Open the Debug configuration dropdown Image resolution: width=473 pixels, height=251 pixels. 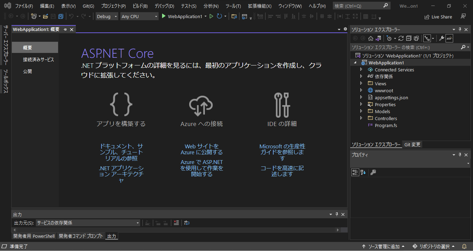pos(107,16)
